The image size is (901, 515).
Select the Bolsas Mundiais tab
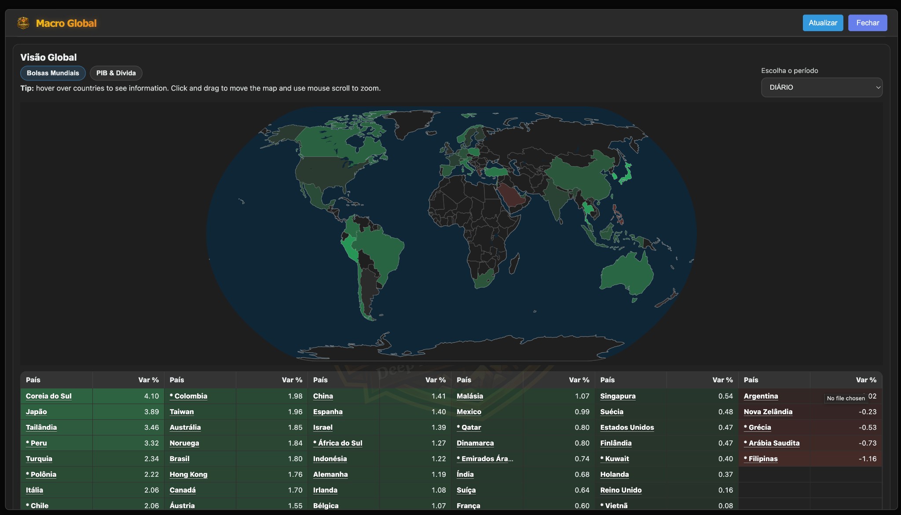point(52,73)
